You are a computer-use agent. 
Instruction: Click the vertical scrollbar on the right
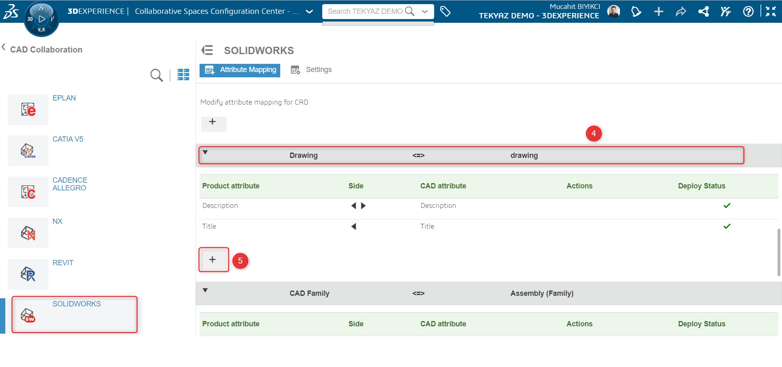point(779,252)
